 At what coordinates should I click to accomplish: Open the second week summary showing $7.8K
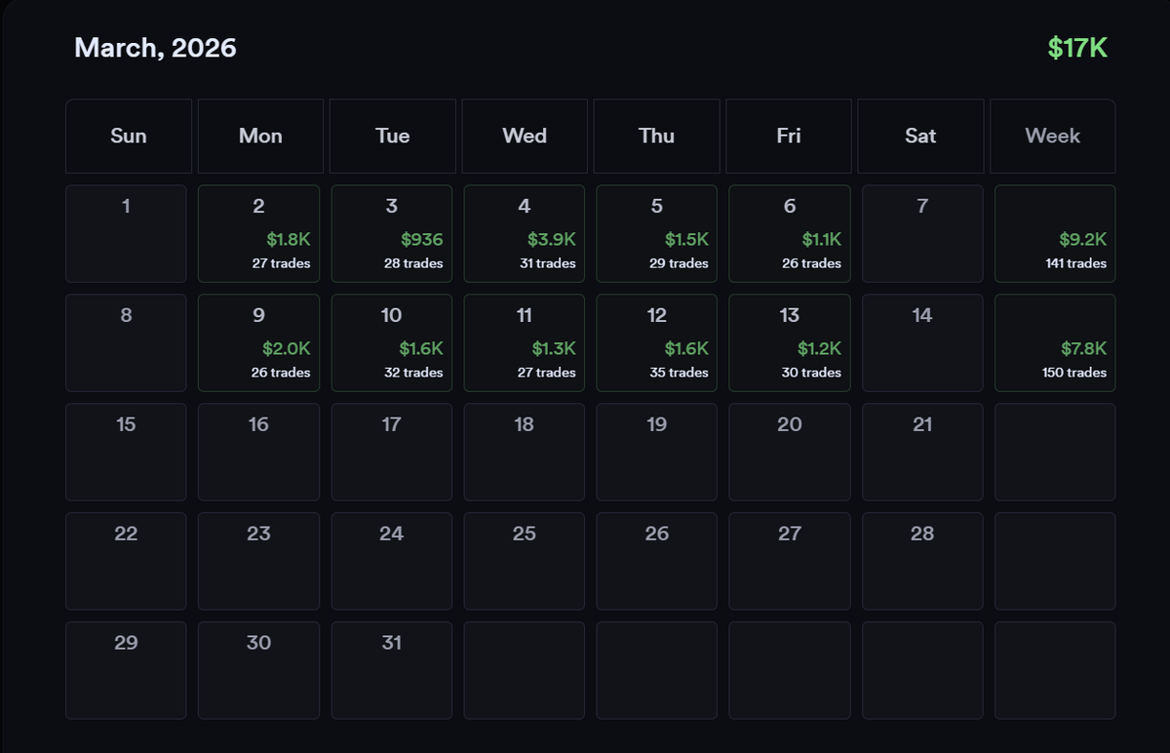pos(1055,343)
